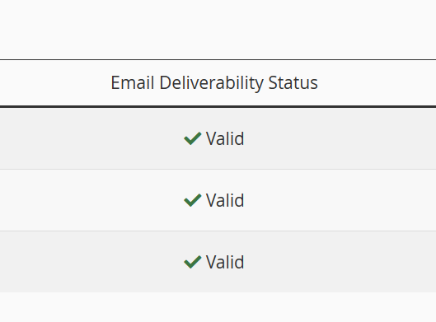The image size is (436, 322).
Task: Click empty space right of first row's Valid
Action: coord(340,138)
